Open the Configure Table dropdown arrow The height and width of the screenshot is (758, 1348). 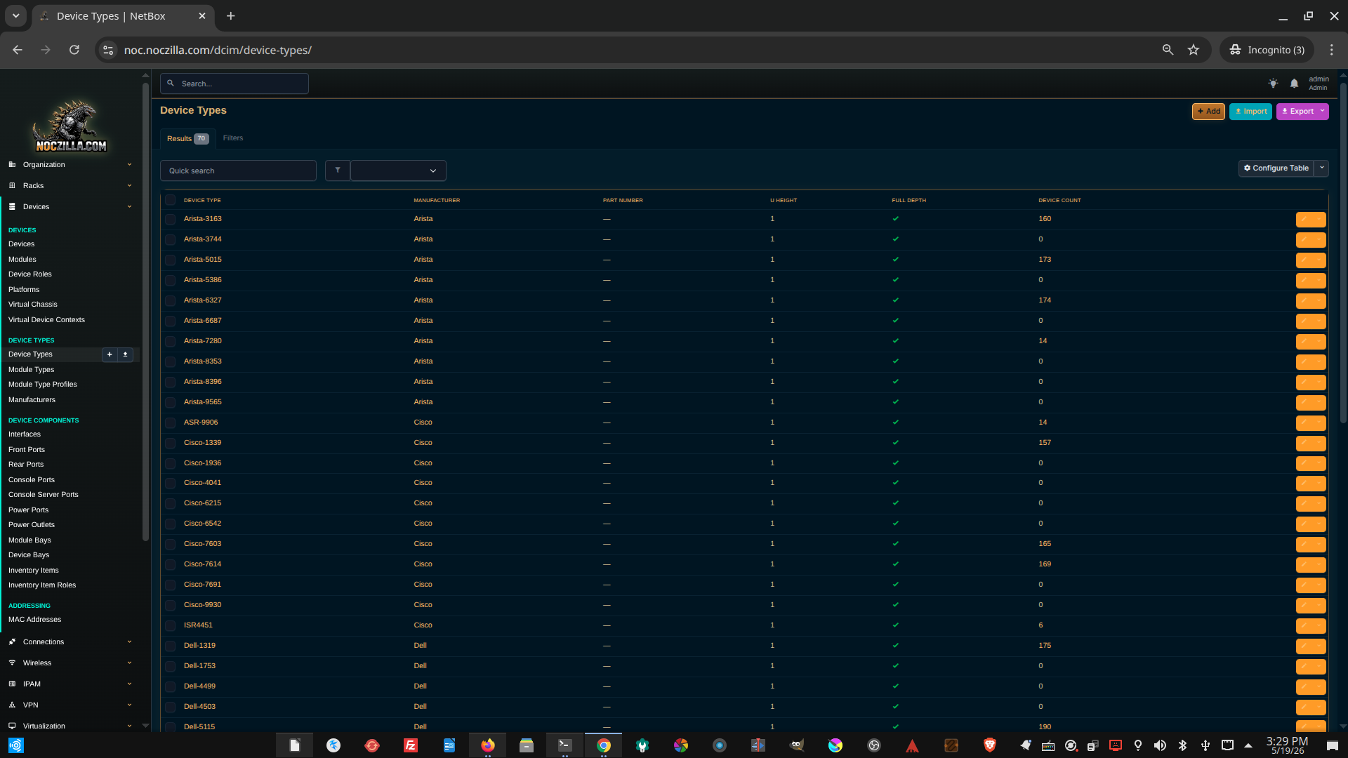1322,168
